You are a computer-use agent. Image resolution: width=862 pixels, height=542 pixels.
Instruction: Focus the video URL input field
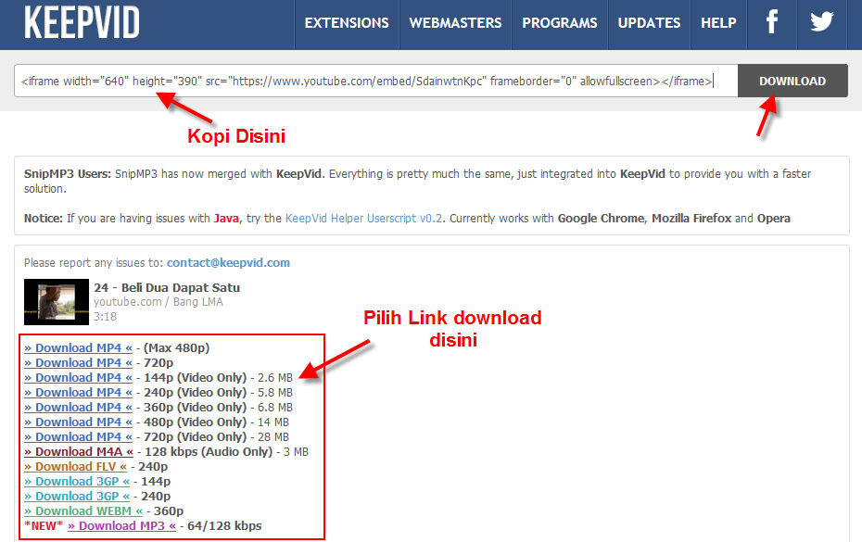point(375,81)
